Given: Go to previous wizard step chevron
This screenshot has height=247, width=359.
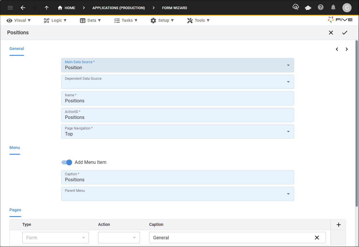Looking at the screenshot, I should [337, 49].
